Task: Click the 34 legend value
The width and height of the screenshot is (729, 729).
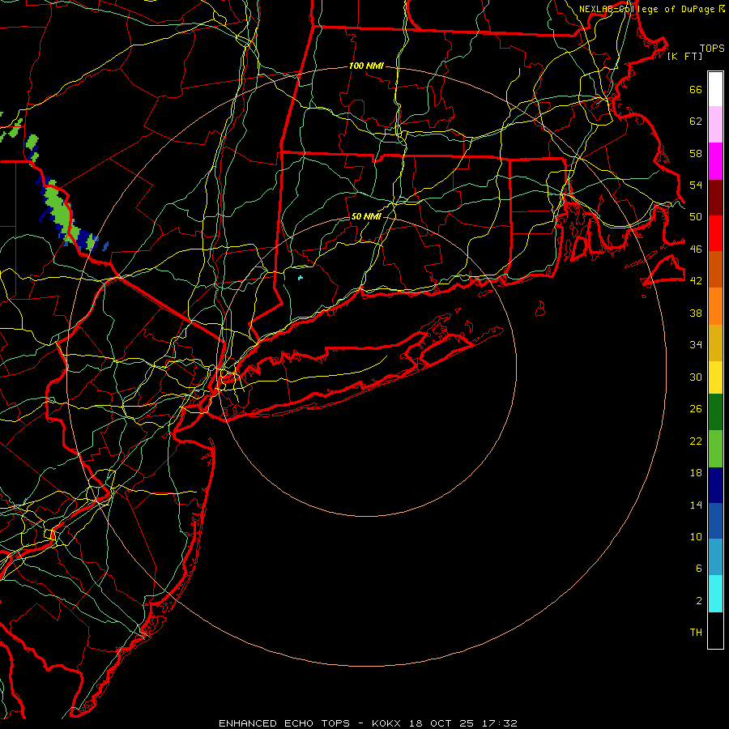Action: pyautogui.click(x=696, y=345)
